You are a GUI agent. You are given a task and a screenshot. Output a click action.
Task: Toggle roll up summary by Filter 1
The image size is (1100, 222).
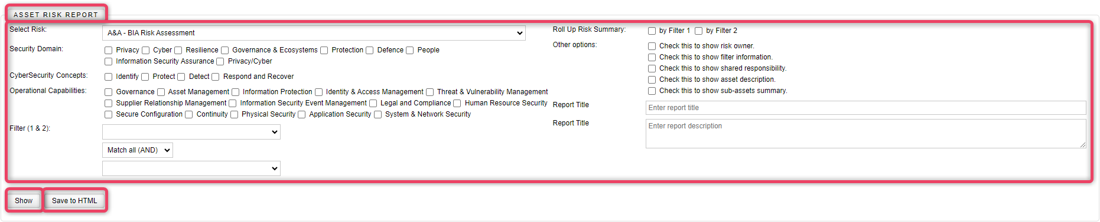[652, 31]
